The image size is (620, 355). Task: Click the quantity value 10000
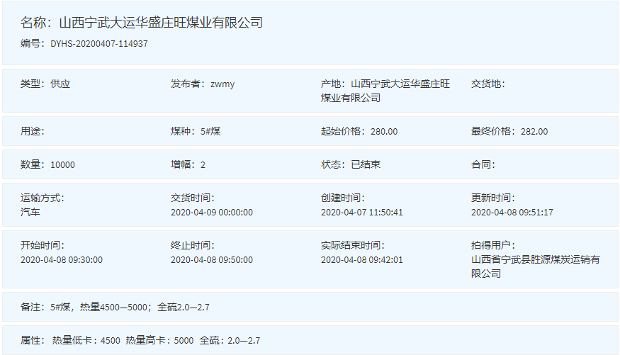(x=62, y=165)
